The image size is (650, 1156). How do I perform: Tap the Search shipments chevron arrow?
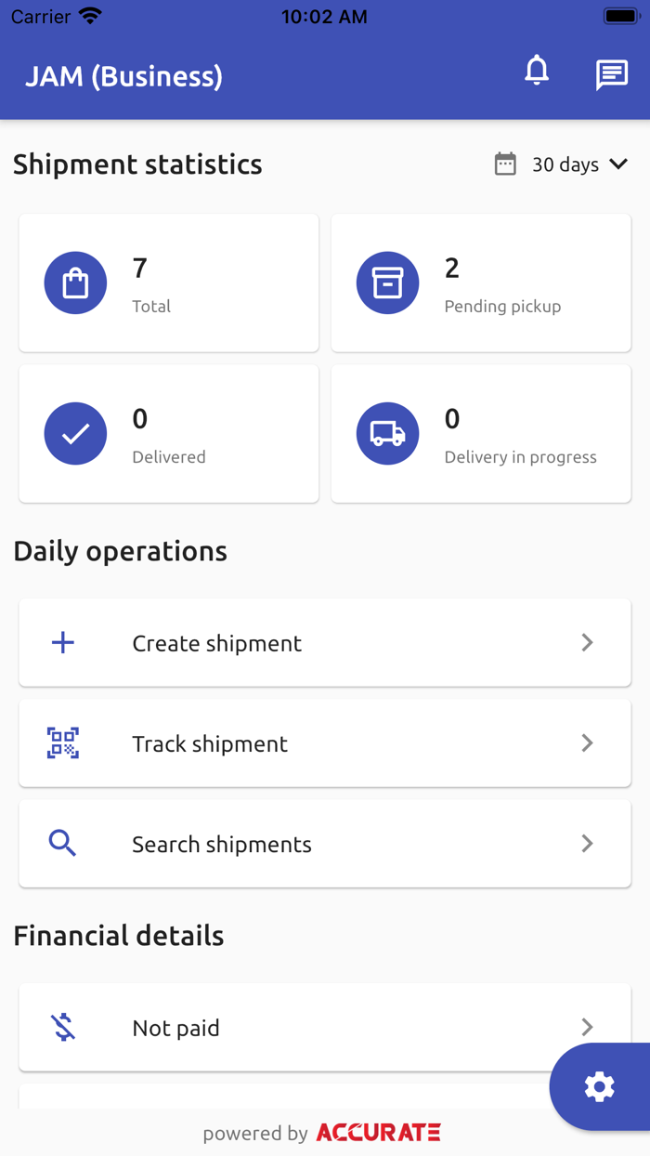pyautogui.click(x=587, y=844)
